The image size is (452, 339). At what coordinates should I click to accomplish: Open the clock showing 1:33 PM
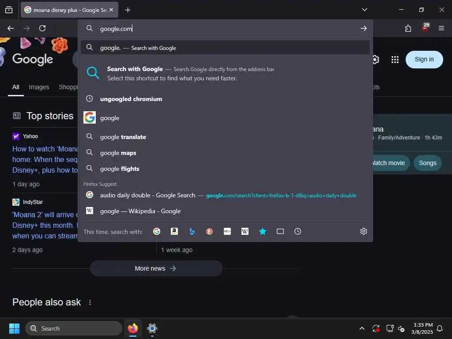tap(422, 328)
